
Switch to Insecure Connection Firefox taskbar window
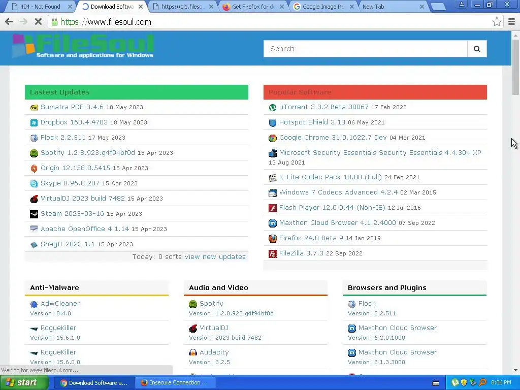click(175, 383)
